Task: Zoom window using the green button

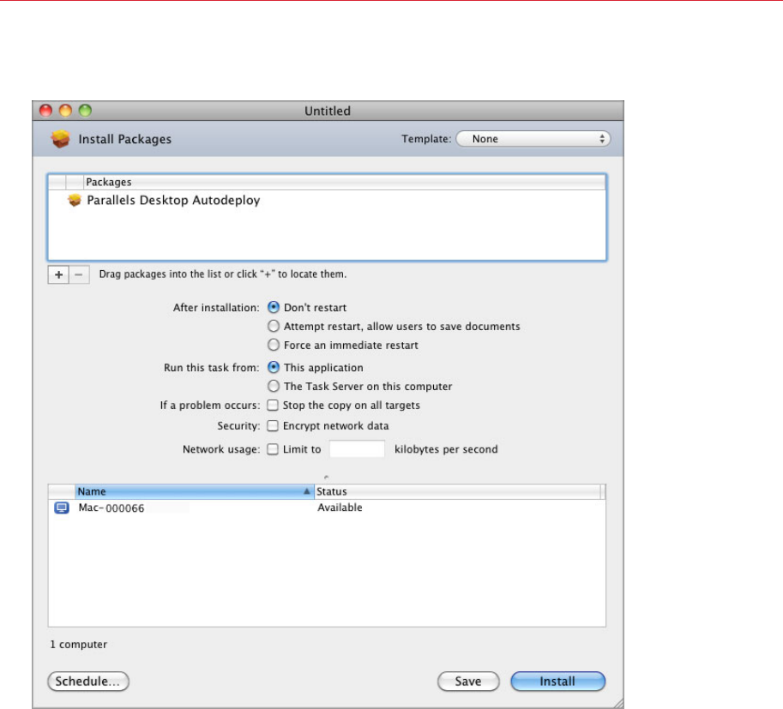Action: click(86, 111)
